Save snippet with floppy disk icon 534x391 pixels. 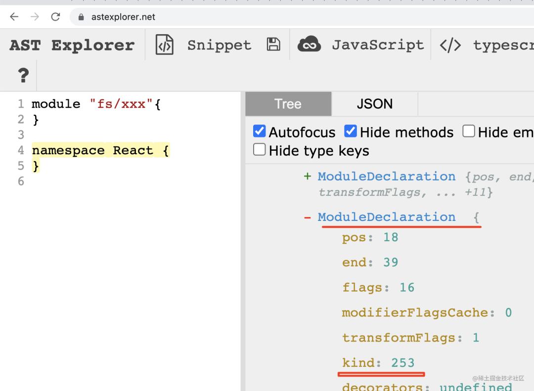pyautogui.click(x=273, y=44)
